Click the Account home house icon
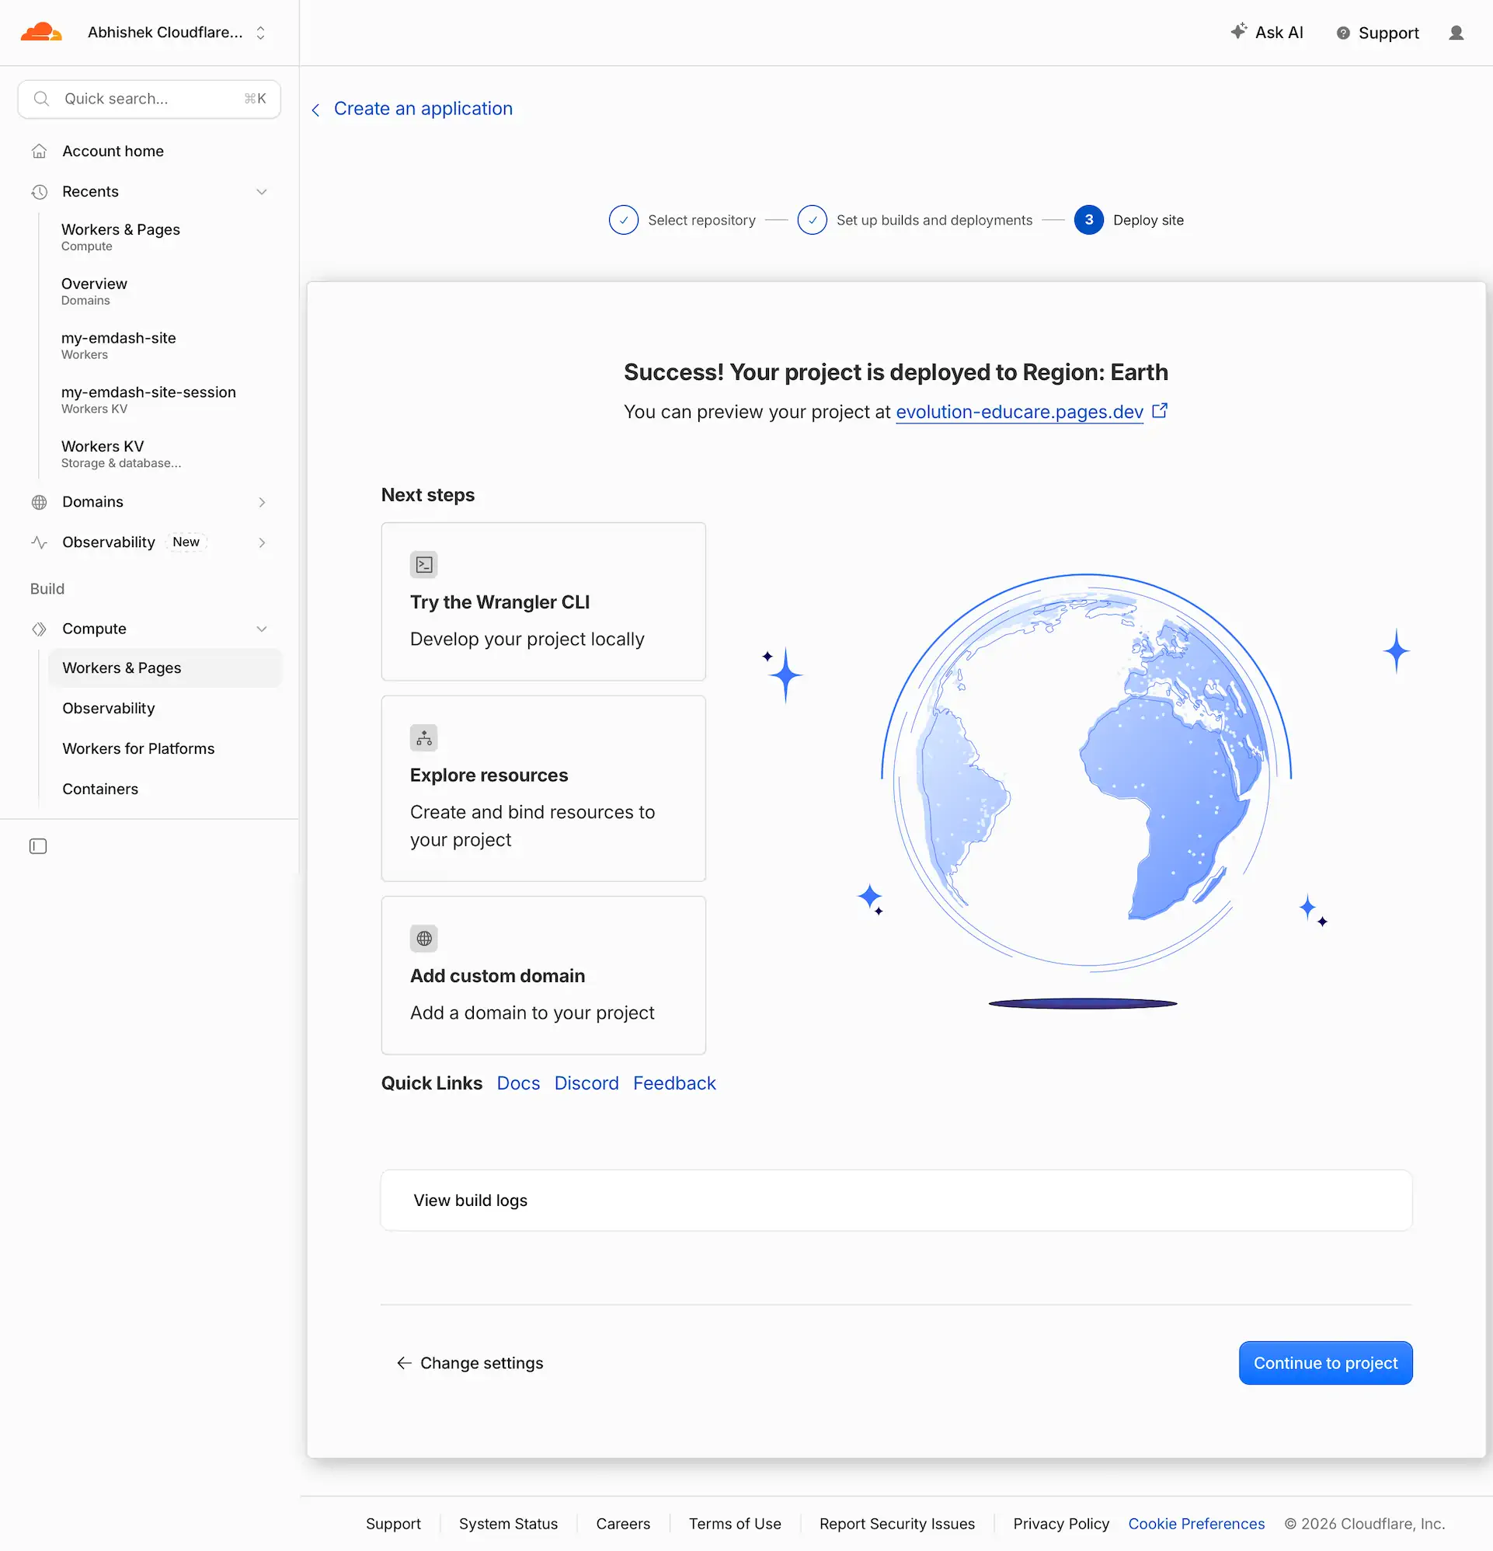Viewport: 1493px width, 1551px height. point(39,152)
